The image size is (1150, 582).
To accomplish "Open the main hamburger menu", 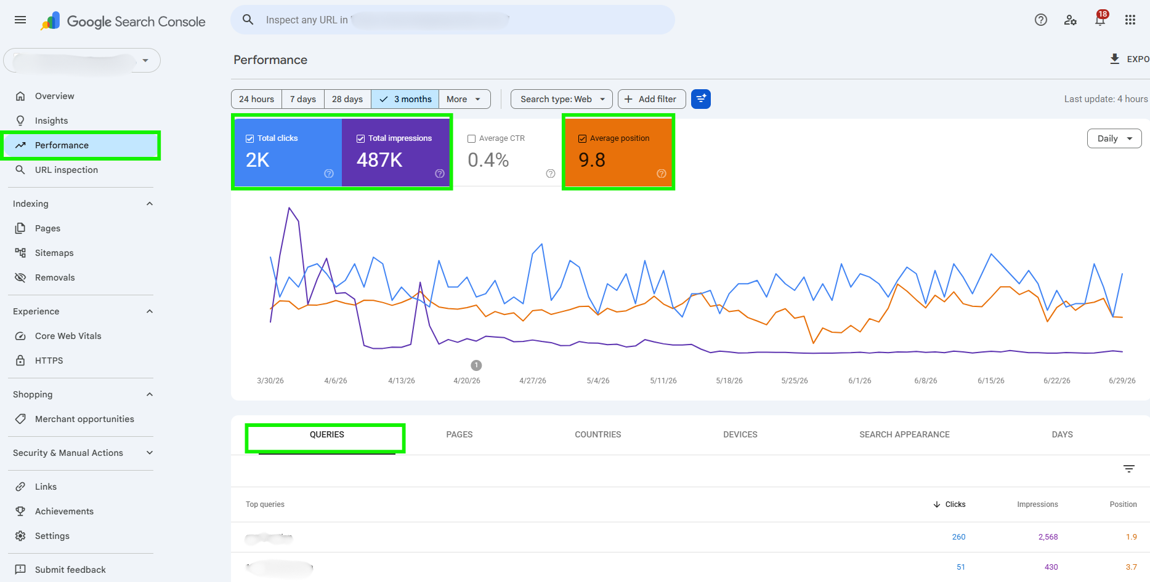I will click(x=20, y=20).
